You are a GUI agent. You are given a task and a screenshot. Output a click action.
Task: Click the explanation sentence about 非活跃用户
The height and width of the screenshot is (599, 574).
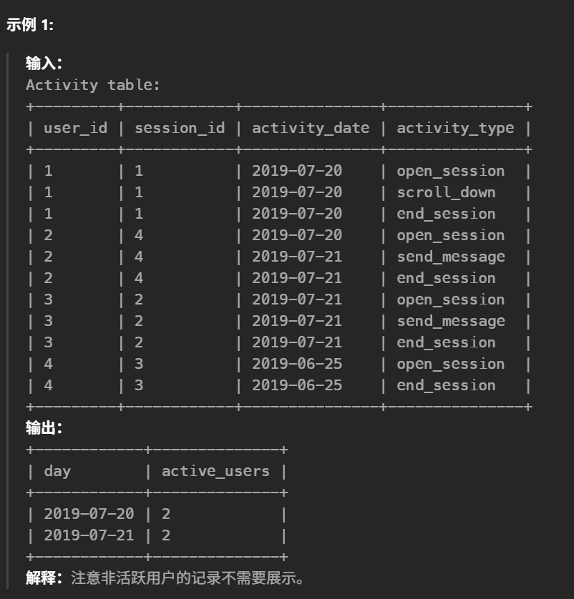tap(189, 578)
